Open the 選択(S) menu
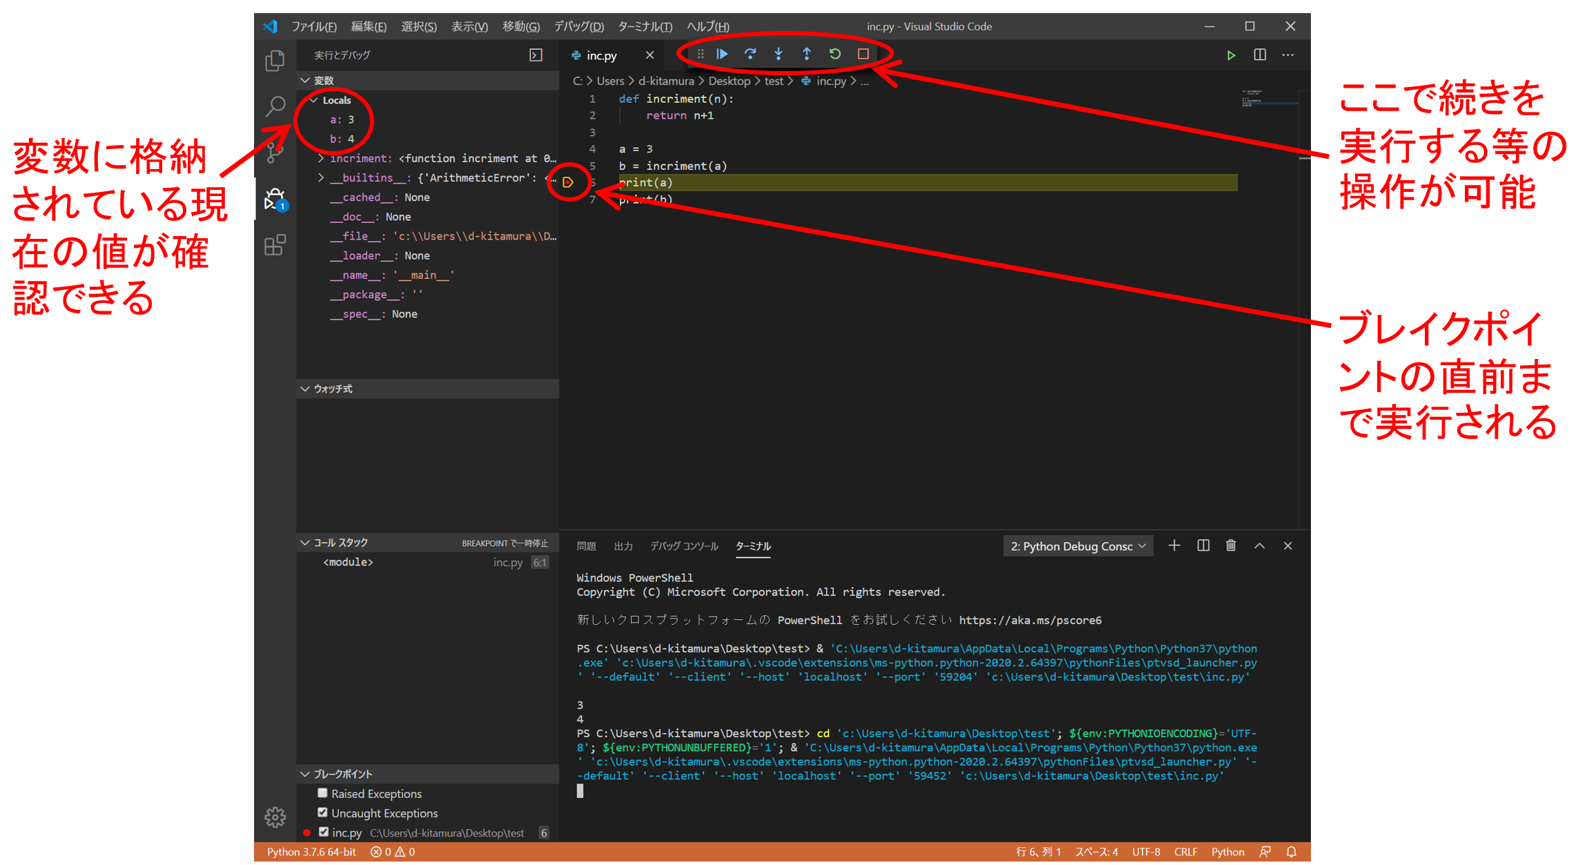Image resolution: width=1576 pixels, height=865 pixels. click(419, 26)
